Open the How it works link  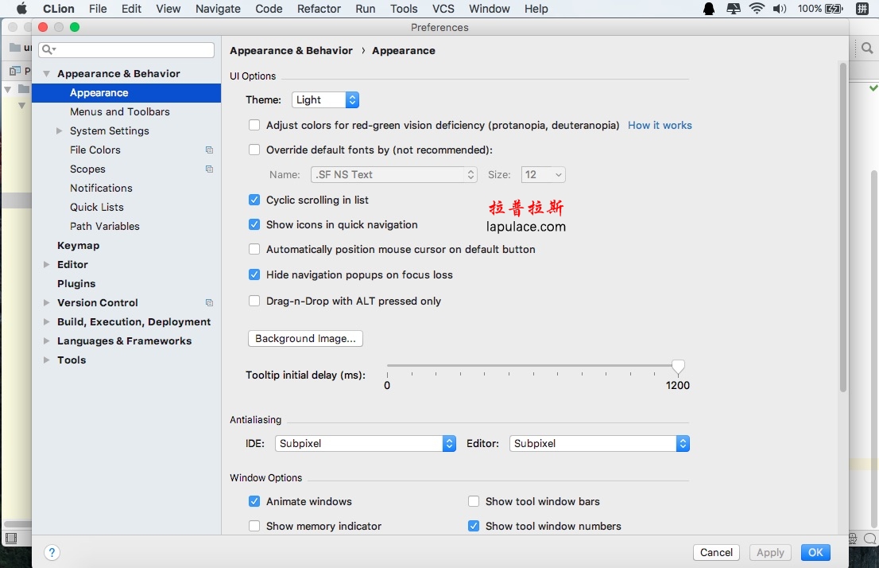[x=660, y=125]
